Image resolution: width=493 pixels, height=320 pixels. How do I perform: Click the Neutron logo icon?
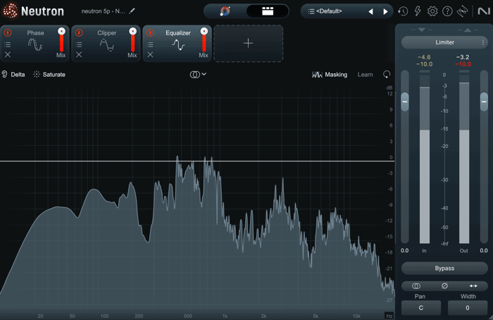coord(11,11)
